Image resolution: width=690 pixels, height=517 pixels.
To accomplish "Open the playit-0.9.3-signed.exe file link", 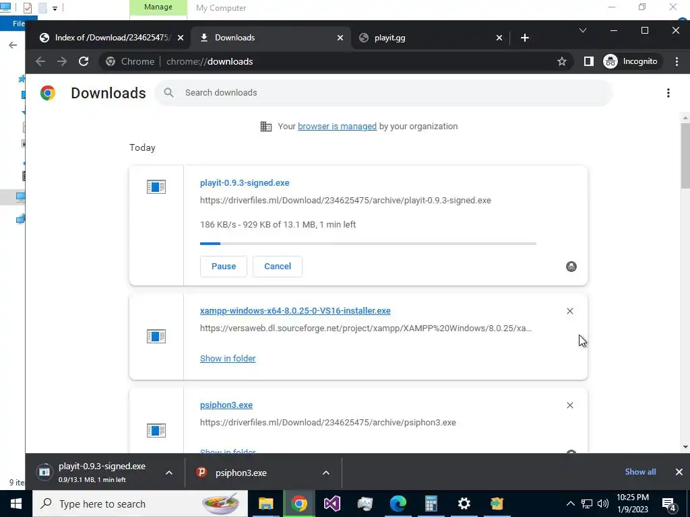I will click(x=245, y=183).
